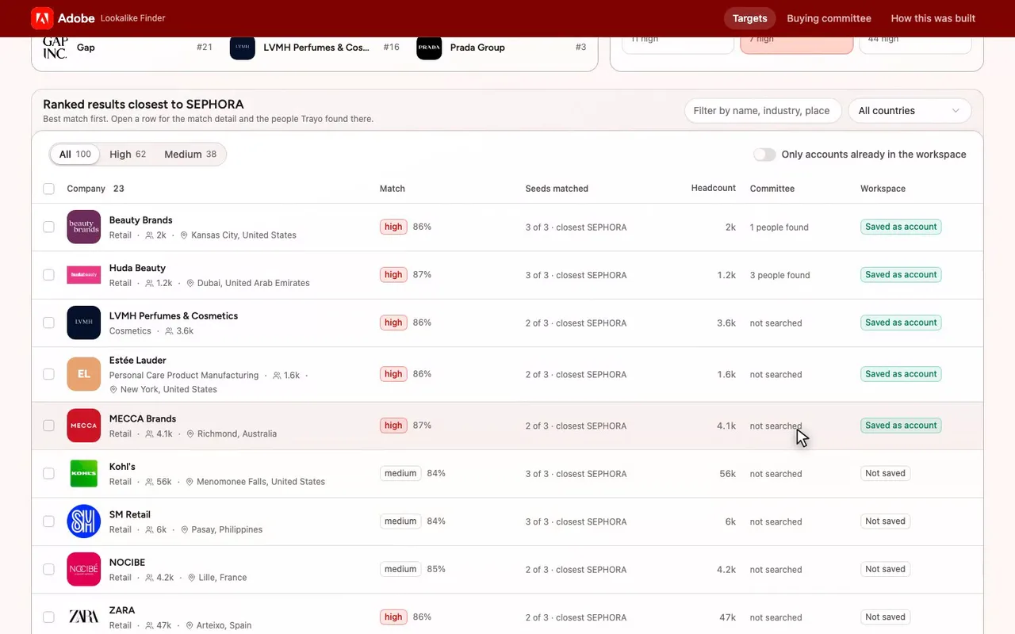The width and height of the screenshot is (1015, 634).
Task: Click the NOCIBÉ pink logo
Action: tap(84, 569)
